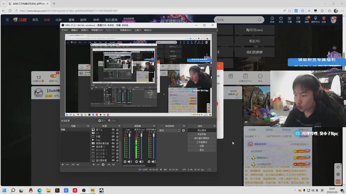
Task: Toggle visibility eye for 视频采集设备 source
Action: (113, 143)
